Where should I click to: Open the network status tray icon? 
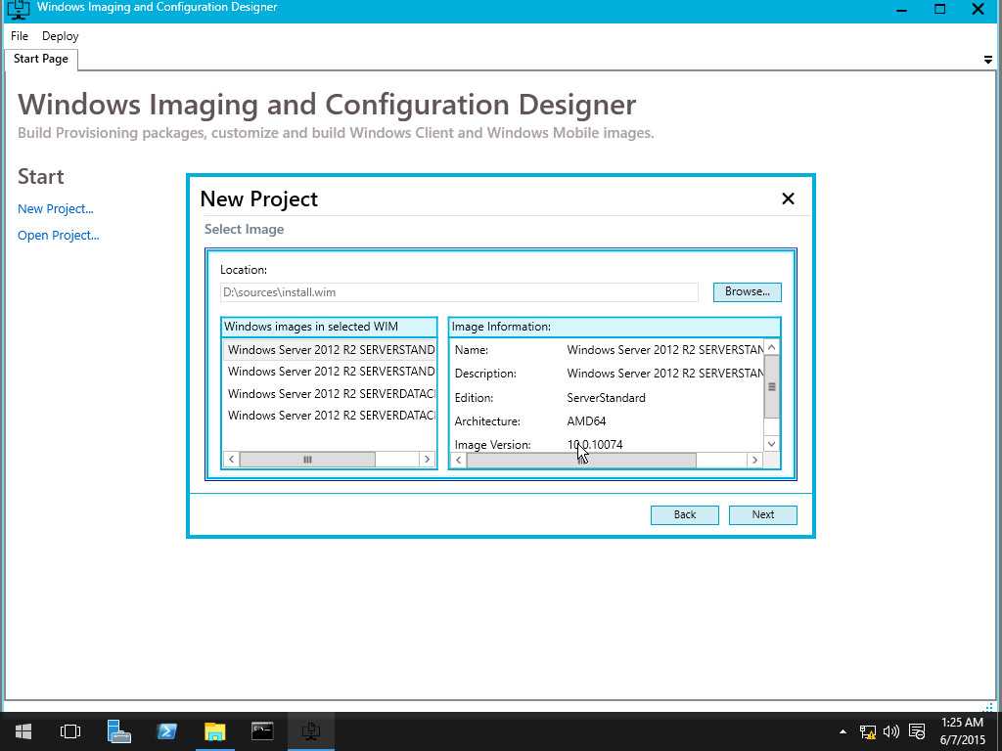coord(868,731)
